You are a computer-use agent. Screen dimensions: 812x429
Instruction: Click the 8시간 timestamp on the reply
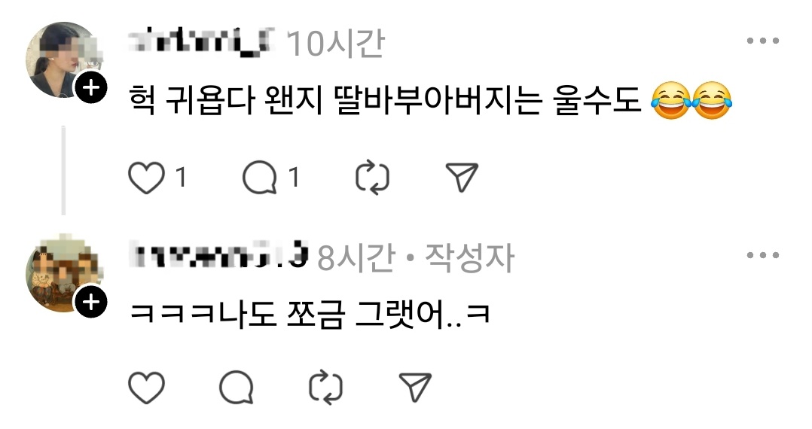pos(357,257)
